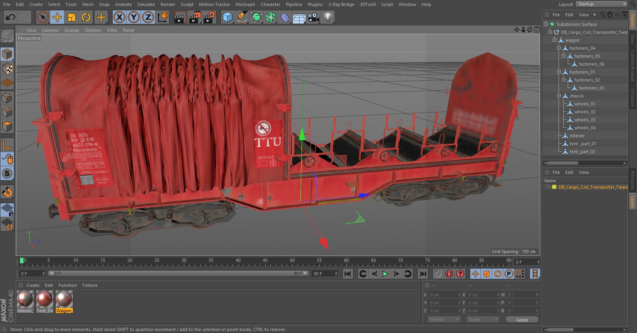Select wheels_03 in object tree
This screenshot has width=637, height=333.
point(585,120)
